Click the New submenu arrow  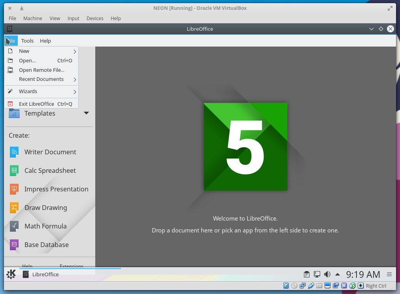click(x=75, y=51)
